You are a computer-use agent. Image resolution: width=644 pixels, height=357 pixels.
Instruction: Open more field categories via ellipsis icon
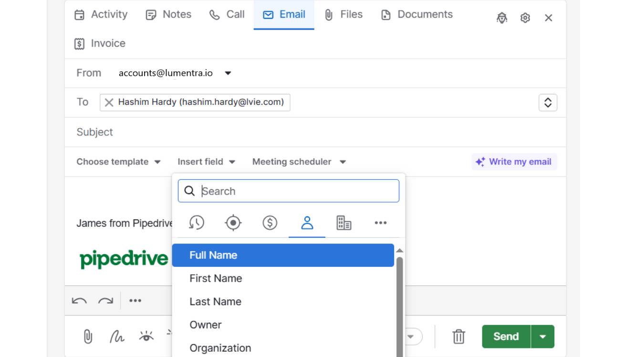click(381, 222)
